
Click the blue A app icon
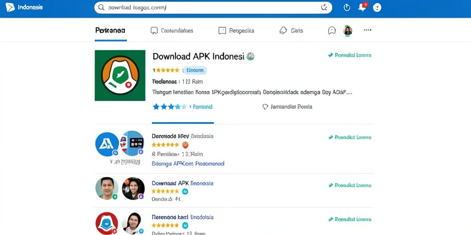(x=107, y=144)
